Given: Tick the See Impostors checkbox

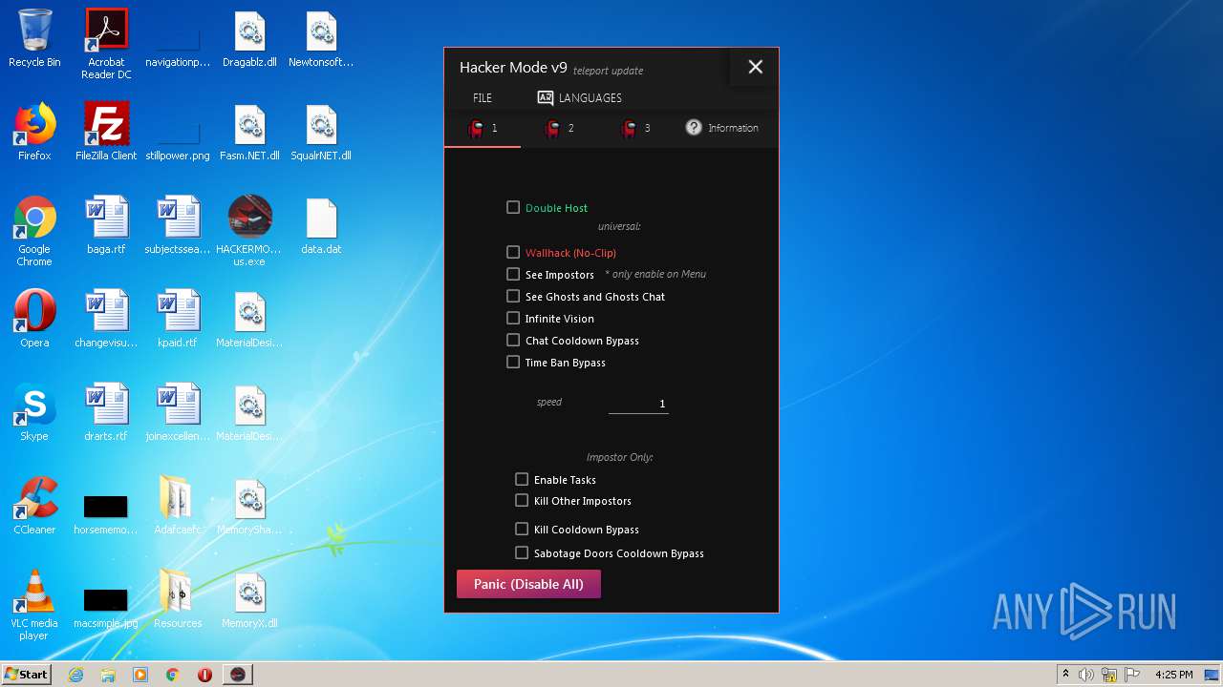Looking at the screenshot, I should pos(513,274).
